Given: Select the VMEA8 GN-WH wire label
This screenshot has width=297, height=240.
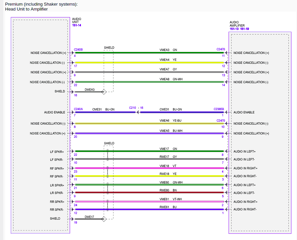Looking at the screenshot, I should tap(171, 79).
